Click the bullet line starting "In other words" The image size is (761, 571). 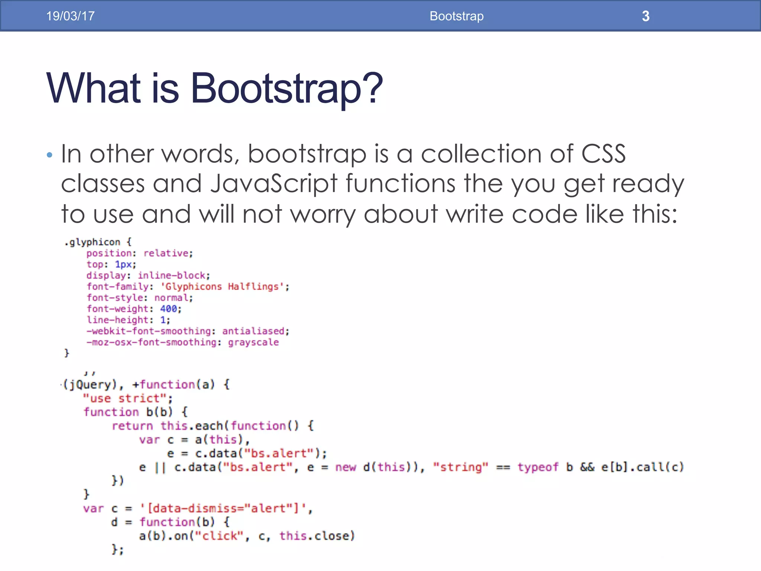[343, 154]
